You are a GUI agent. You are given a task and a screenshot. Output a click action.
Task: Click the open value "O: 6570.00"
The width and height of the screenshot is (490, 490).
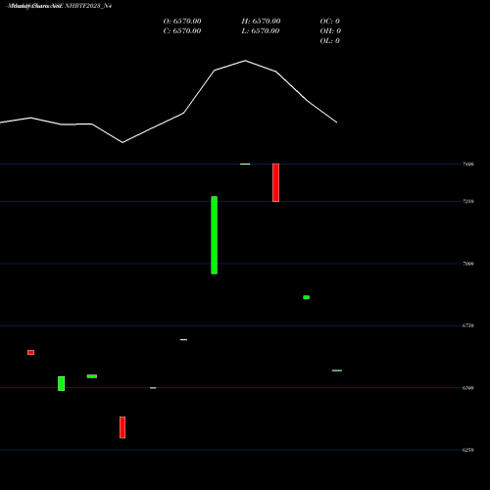[182, 22]
